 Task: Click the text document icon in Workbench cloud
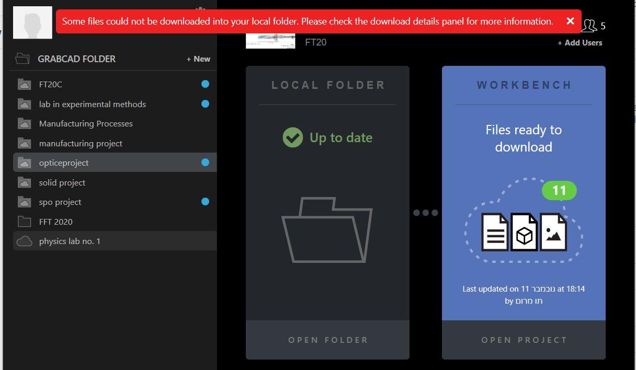pyautogui.click(x=495, y=232)
